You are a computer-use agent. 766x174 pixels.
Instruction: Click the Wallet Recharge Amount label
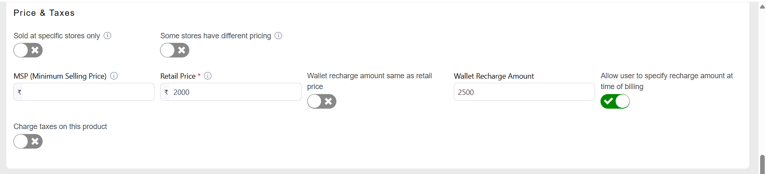pyautogui.click(x=494, y=76)
